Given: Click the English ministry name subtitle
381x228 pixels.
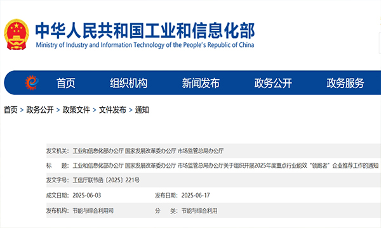Looking at the screenshot, I should [145, 45].
